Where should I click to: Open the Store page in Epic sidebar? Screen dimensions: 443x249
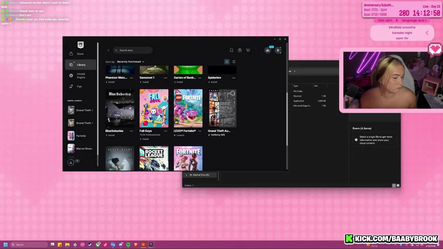pyautogui.click(x=80, y=54)
